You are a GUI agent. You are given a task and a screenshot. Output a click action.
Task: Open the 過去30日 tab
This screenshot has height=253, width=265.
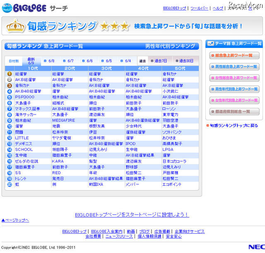pos(184,61)
